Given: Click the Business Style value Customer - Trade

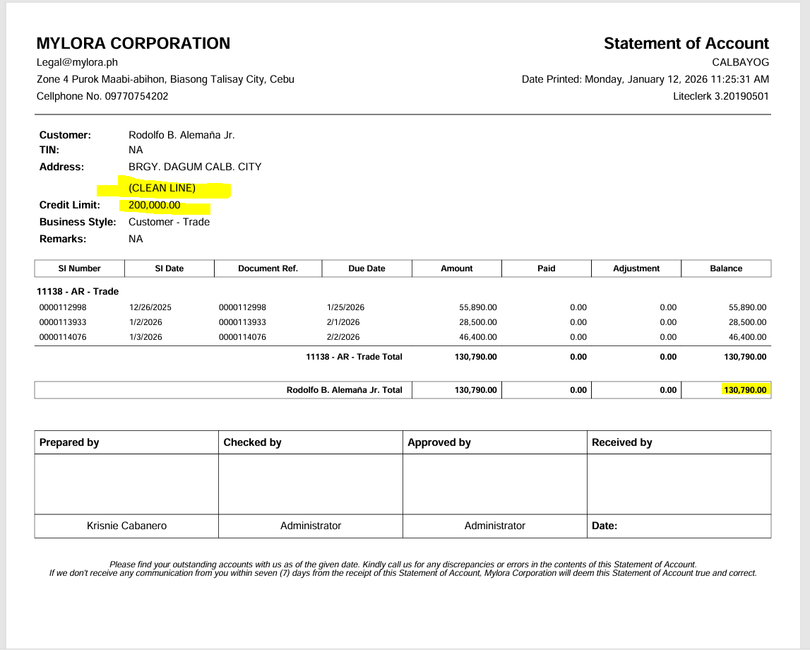Looking at the screenshot, I should click(x=169, y=222).
